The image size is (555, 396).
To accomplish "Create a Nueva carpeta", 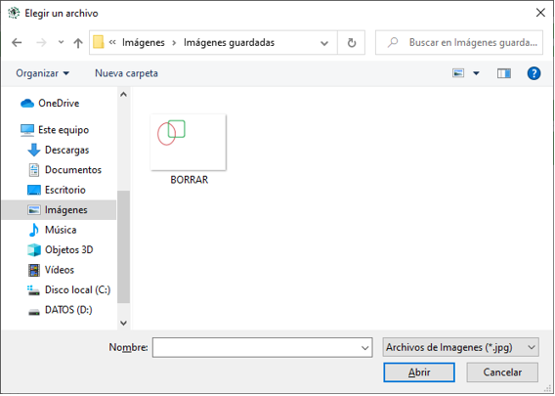I will [x=126, y=73].
